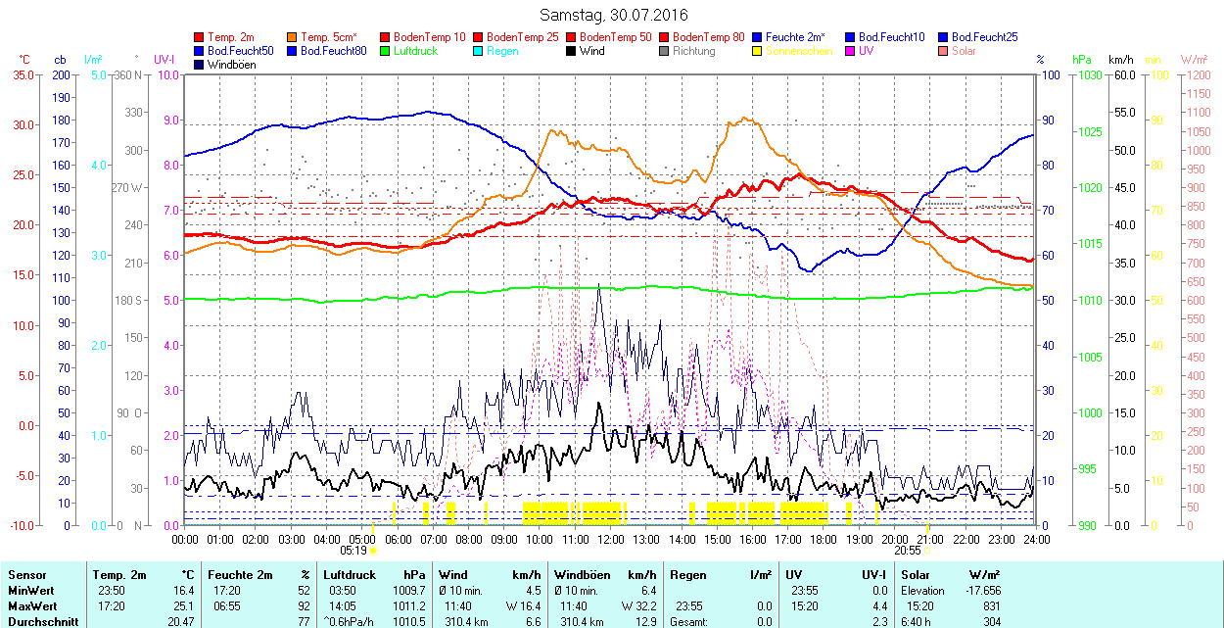Click the chart title Samstag, 30.07.2016
Viewport: 1224px width, 628px height.
coord(613,15)
